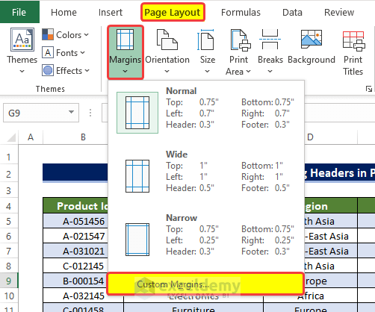Select column A header
Viewport: 375px width, 312px height.
tap(31, 137)
